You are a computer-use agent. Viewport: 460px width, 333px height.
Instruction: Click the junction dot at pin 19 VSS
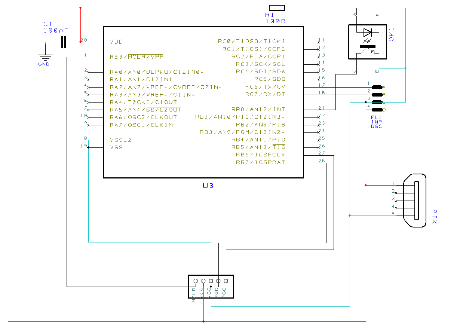point(88,147)
